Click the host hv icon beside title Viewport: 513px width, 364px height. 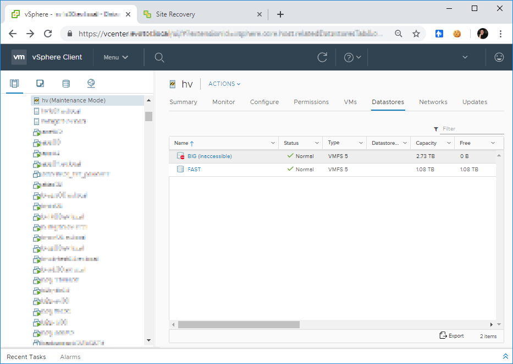point(173,84)
